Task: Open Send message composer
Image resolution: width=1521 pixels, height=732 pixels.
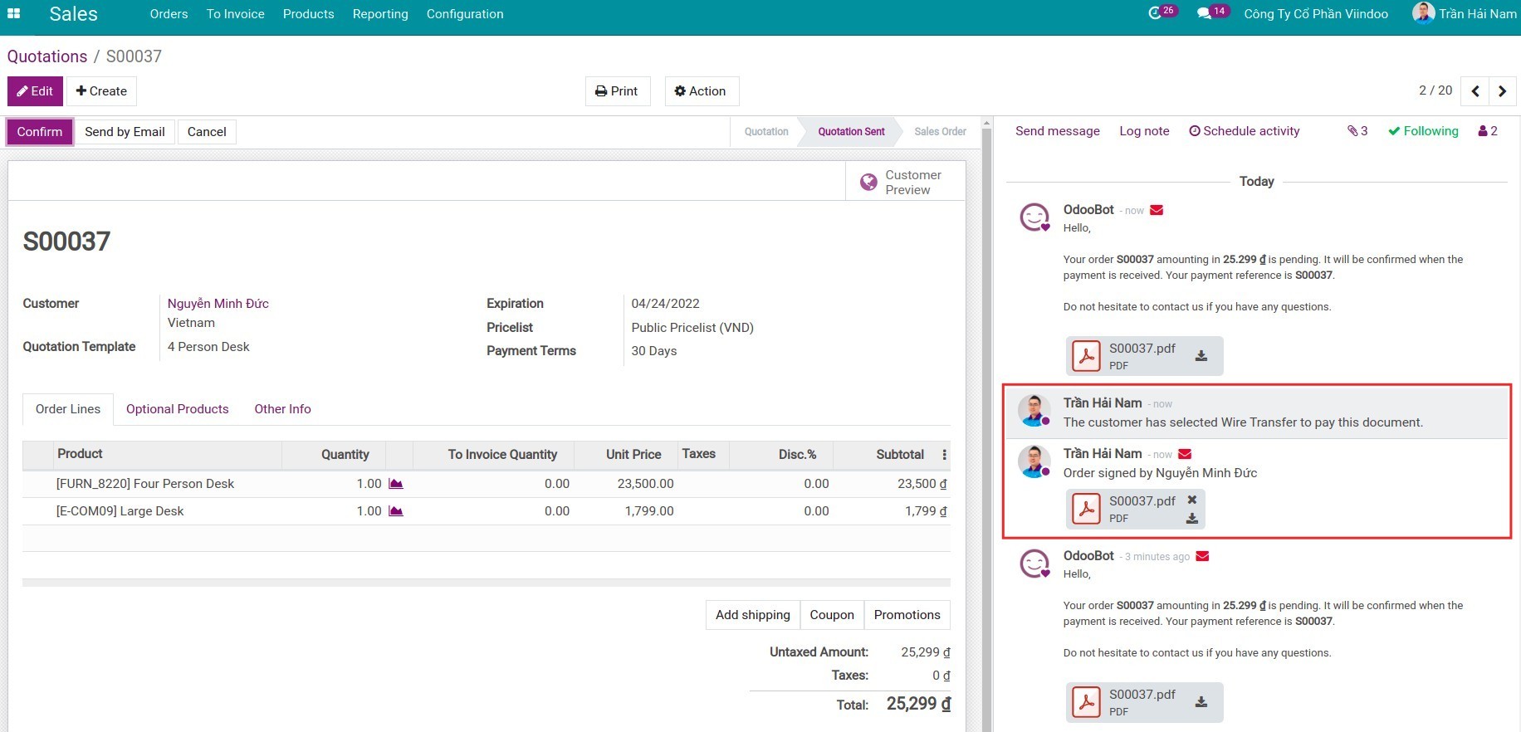Action: tap(1058, 131)
